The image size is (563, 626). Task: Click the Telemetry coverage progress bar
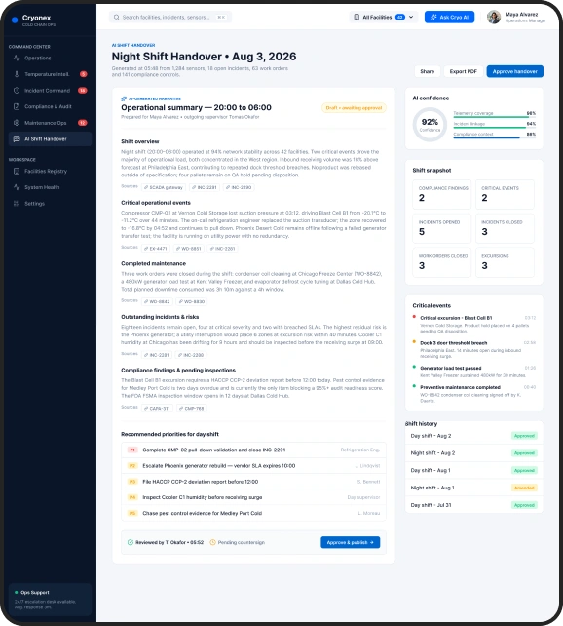pos(495,117)
